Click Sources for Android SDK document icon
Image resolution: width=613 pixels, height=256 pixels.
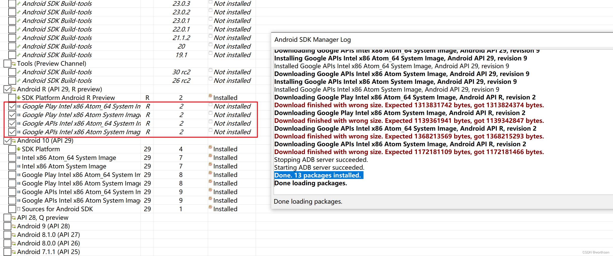tap(19, 209)
